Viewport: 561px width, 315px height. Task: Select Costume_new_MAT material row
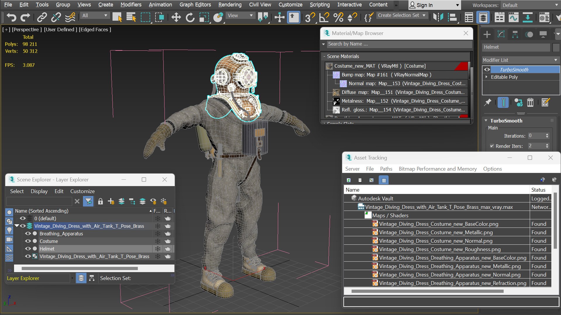396,66
